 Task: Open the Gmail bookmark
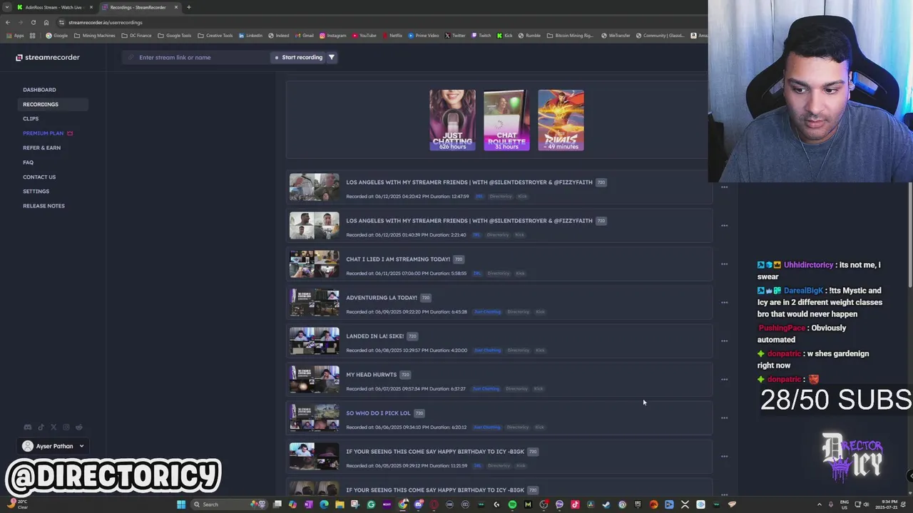(305, 36)
